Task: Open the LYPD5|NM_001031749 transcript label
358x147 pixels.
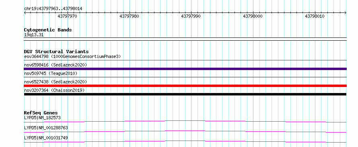Action: click(46, 138)
